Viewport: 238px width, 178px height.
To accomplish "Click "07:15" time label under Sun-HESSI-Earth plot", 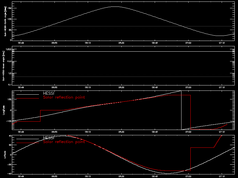I will point(222,43).
